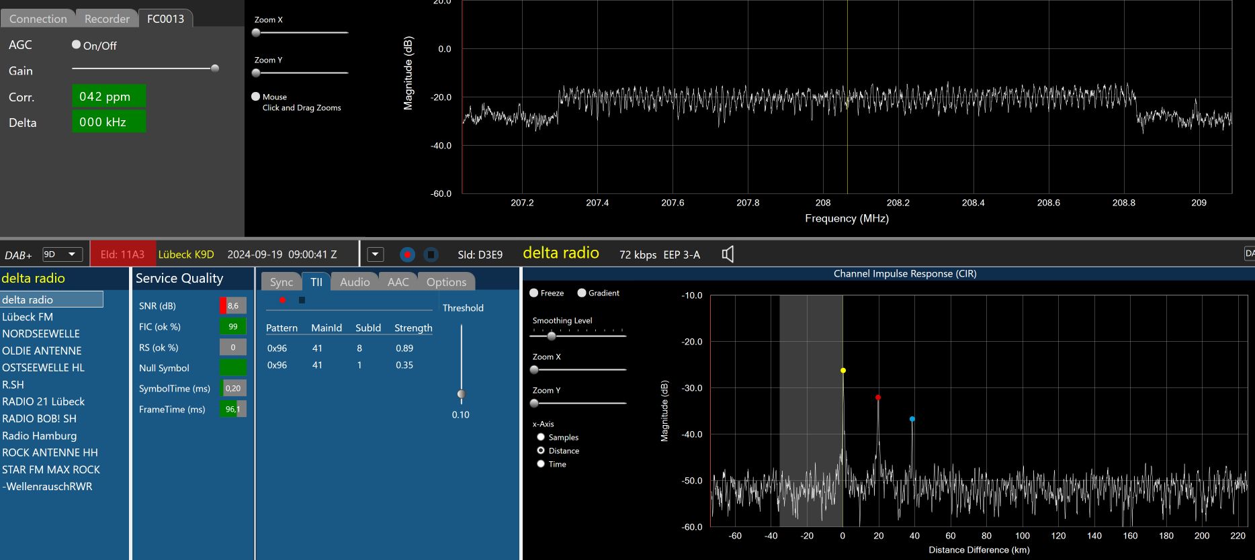This screenshot has height=560, width=1255.
Task: Select the Time x-Axis radio button
Action: (x=541, y=464)
